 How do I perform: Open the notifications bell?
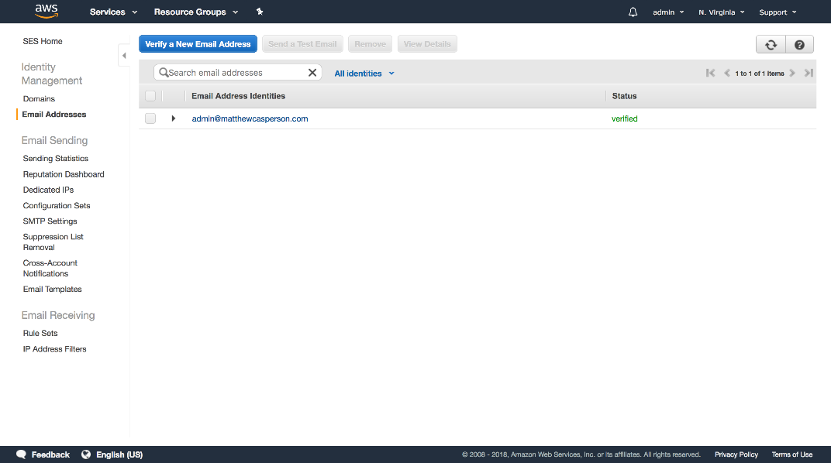pos(633,12)
